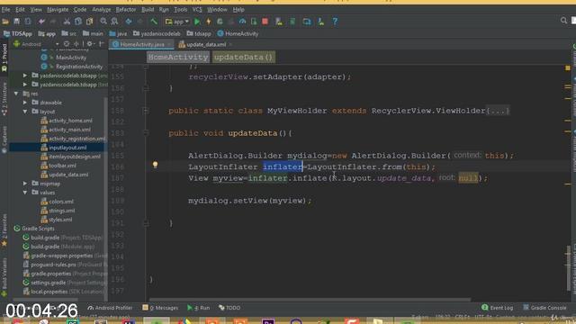Click the scroll from source target icon
This screenshot has height=324, width=576.
(x=67, y=44)
